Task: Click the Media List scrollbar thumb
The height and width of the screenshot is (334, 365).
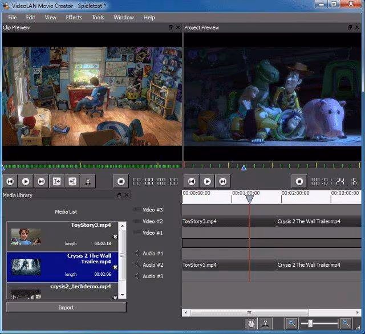Action: point(122,255)
